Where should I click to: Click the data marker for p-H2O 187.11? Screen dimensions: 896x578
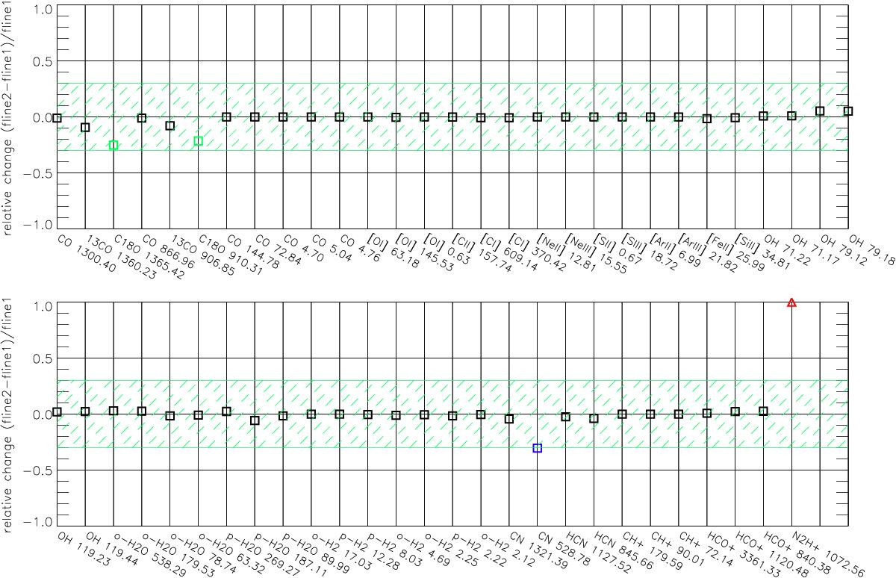(255, 420)
